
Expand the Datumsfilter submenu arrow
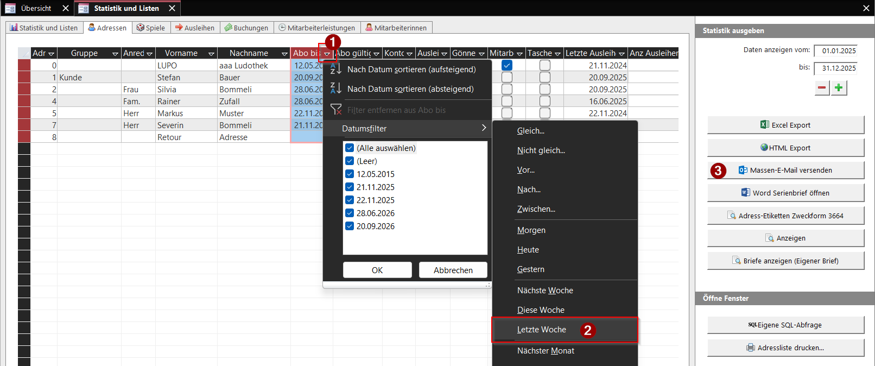(484, 128)
